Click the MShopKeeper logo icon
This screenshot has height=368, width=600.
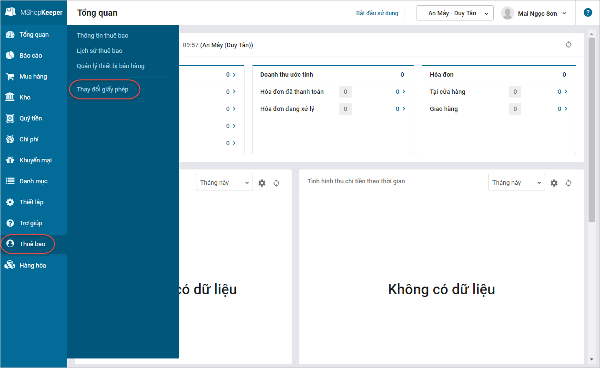pyautogui.click(x=10, y=12)
